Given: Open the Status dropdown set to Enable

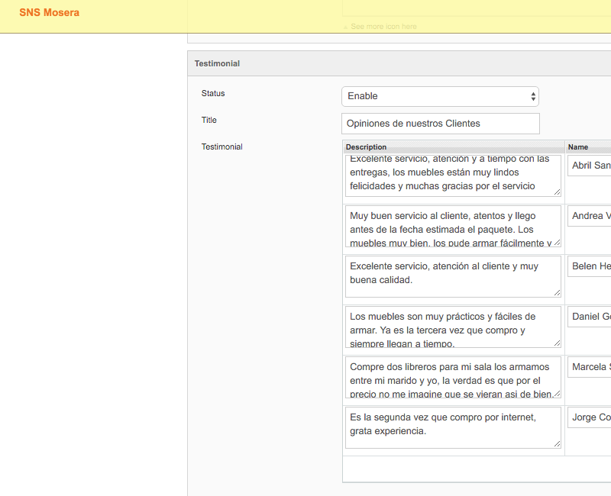Looking at the screenshot, I should 440,96.
